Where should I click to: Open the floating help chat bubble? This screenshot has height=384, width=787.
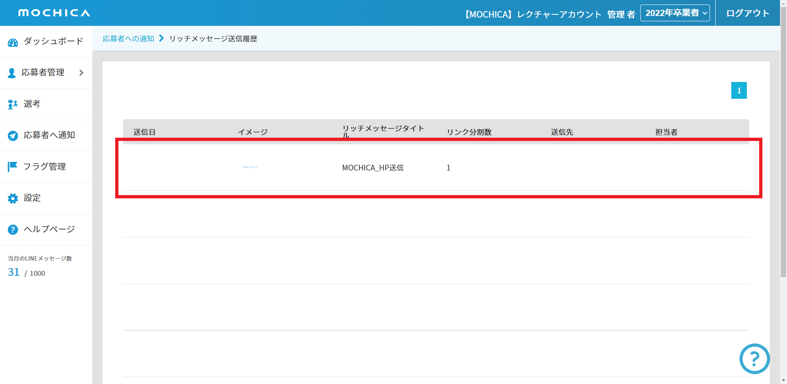click(754, 359)
